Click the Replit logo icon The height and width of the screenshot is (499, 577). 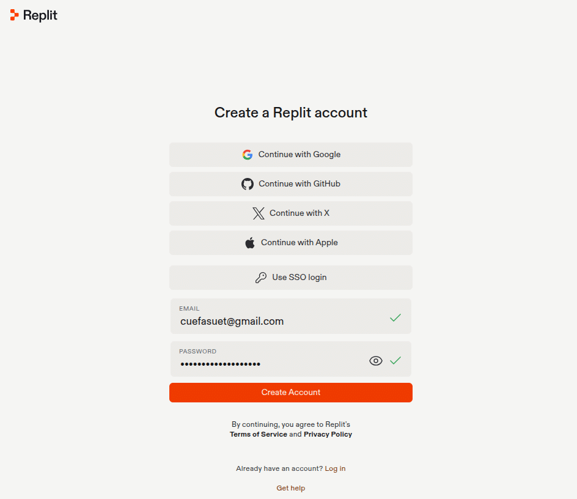(x=15, y=15)
